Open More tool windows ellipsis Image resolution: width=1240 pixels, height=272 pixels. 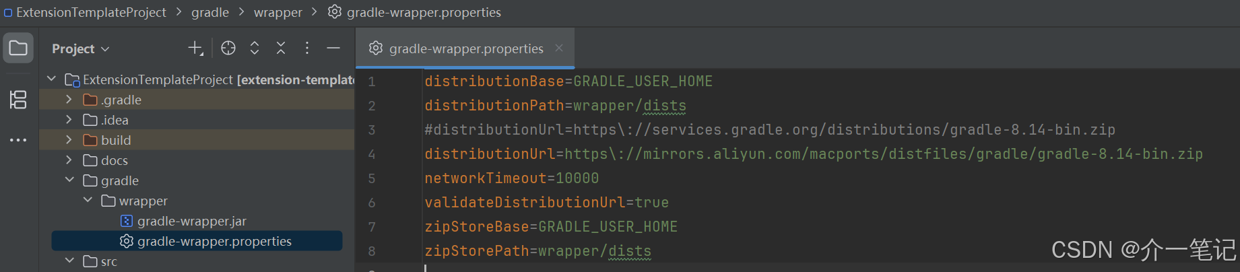(x=18, y=140)
